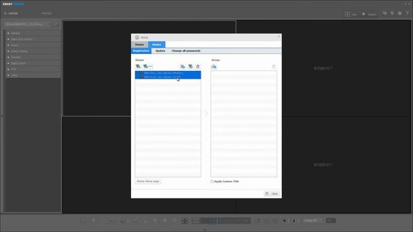Screen dimensions: 413x232
Task: Expand the Favorite section in sidebar
Action: pos(33,57)
